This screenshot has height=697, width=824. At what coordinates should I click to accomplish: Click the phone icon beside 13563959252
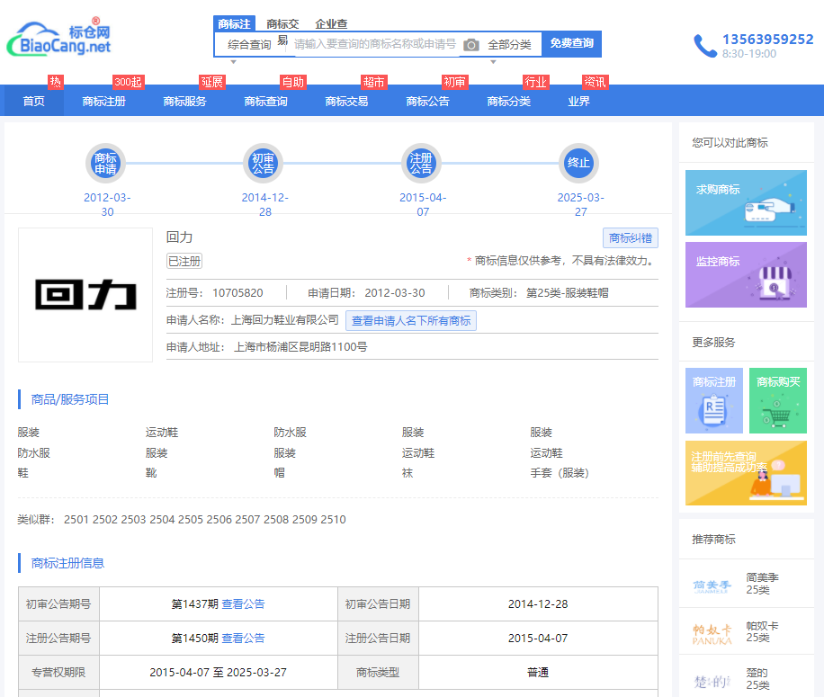click(704, 46)
